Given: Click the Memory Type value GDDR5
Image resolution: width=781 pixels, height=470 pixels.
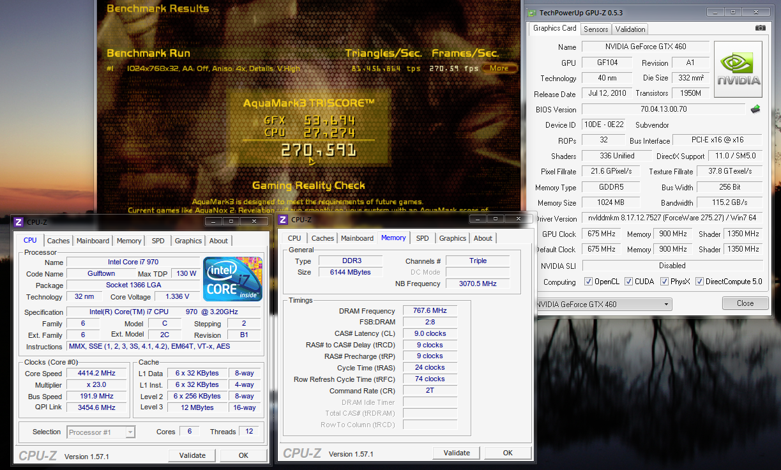Looking at the screenshot, I should 611,187.
